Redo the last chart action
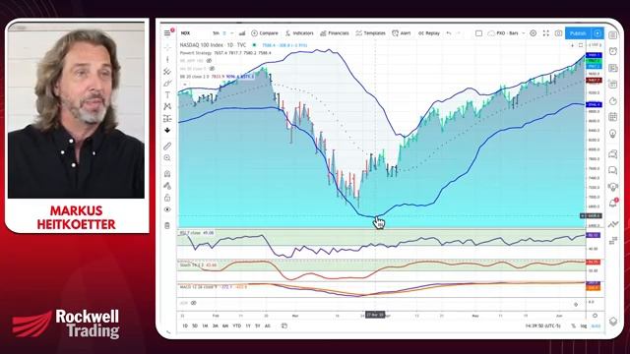630x354 pixels. [x=459, y=32]
